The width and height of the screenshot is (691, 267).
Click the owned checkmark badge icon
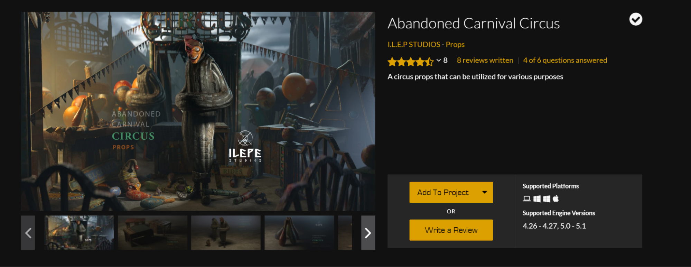(x=635, y=19)
